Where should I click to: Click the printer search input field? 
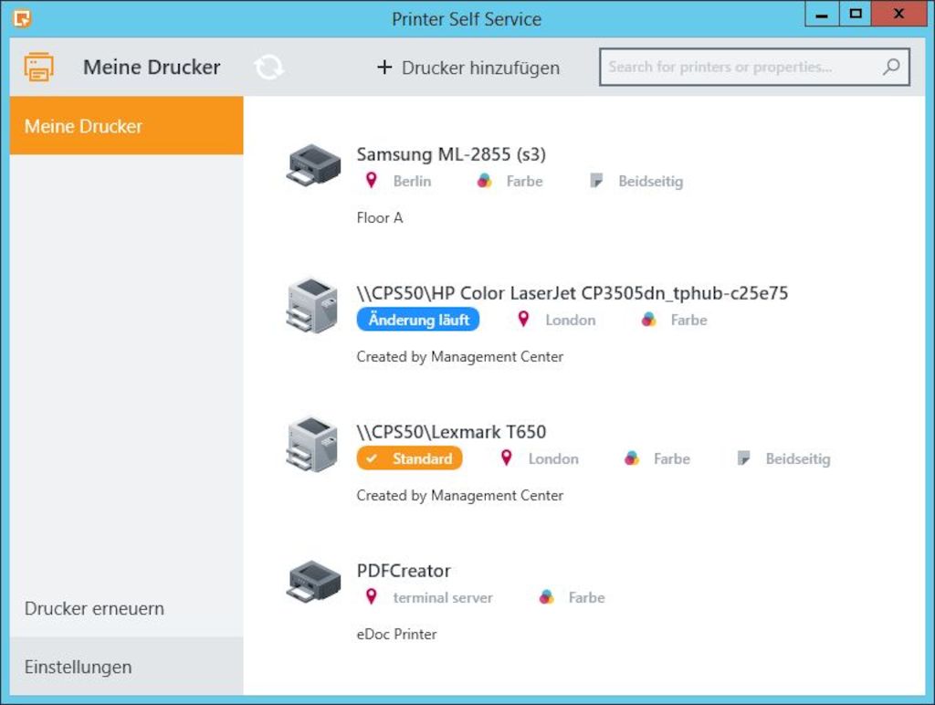pyautogui.click(x=754, y=67)
